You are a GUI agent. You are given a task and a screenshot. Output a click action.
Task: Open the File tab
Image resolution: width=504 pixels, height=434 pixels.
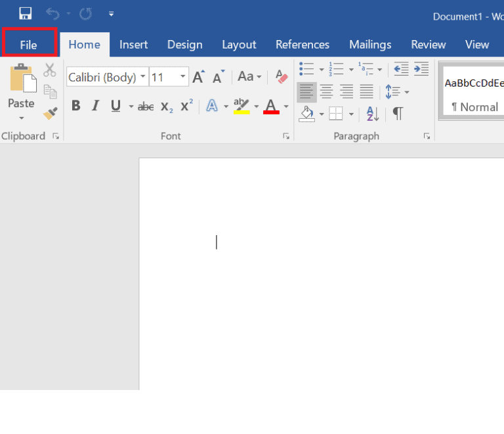[x=29, y=45]
